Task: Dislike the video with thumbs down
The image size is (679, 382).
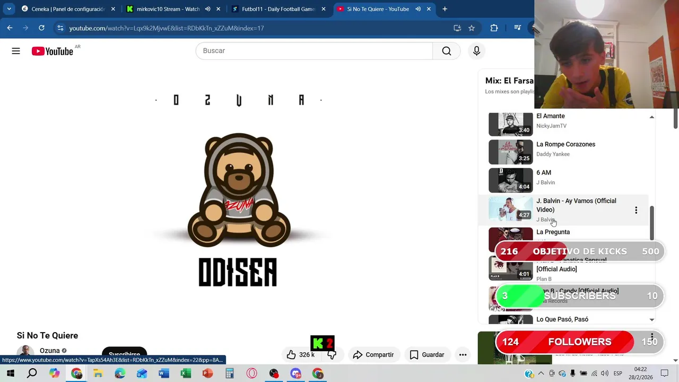Action: pos(332,354)
